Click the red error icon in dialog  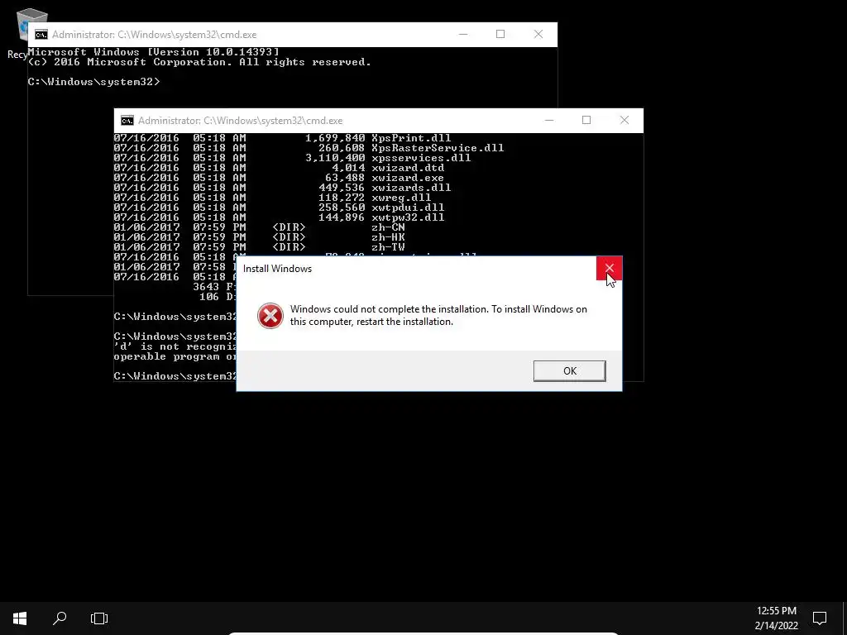[270, 316]
